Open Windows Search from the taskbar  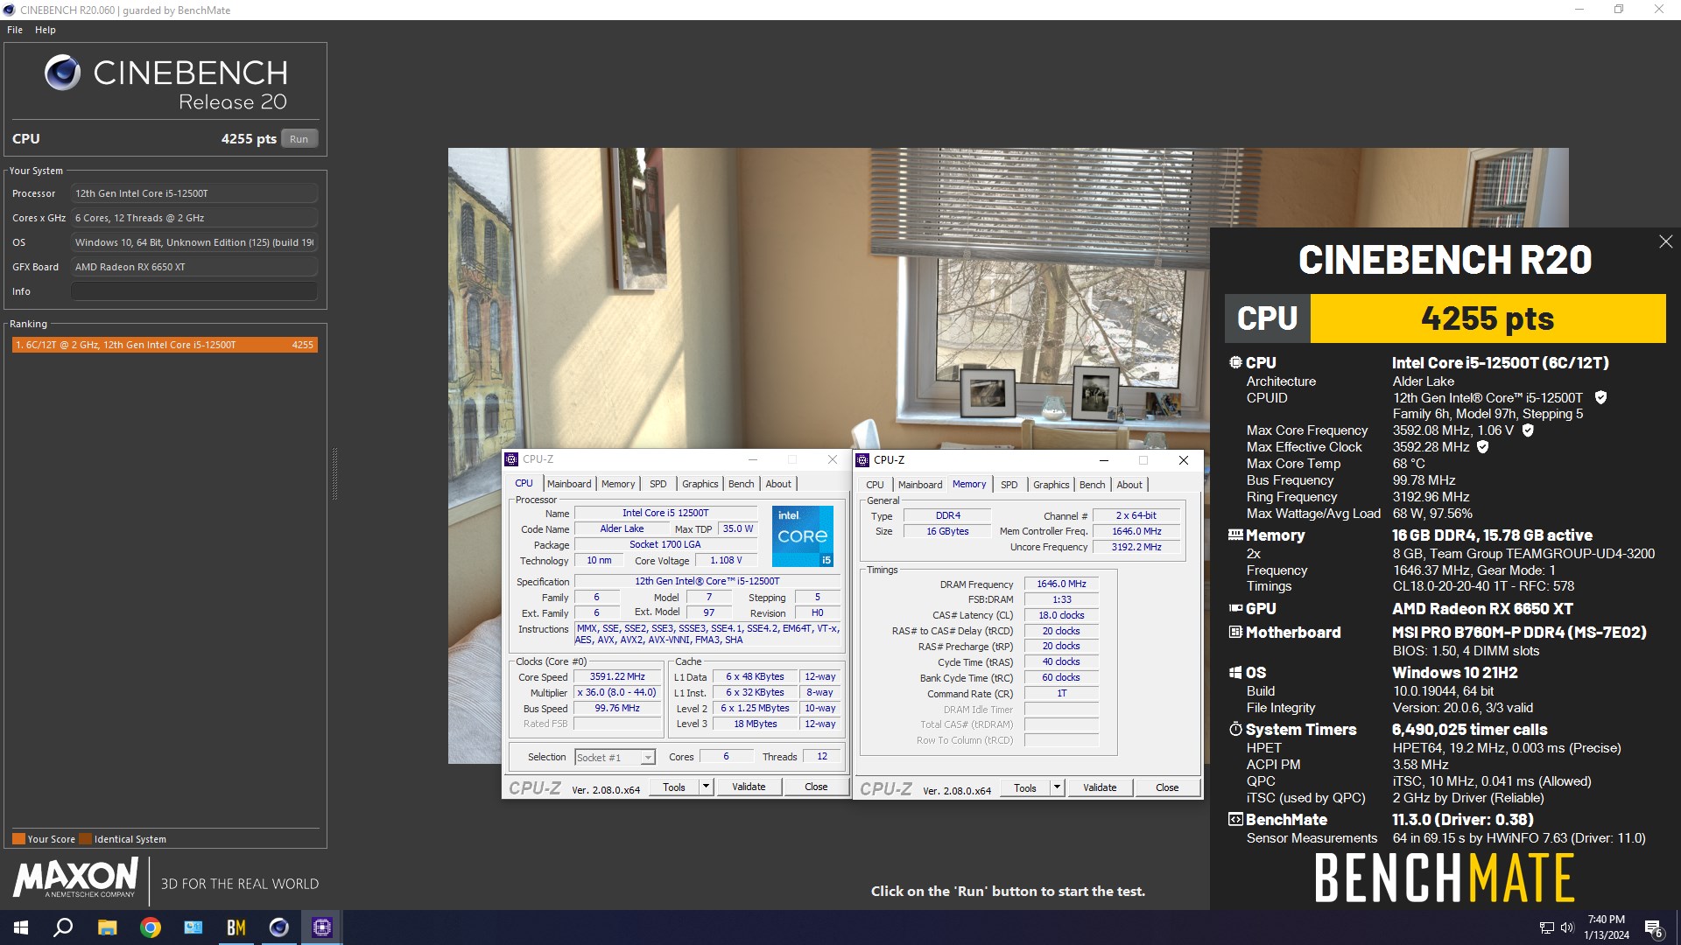pos(63,927)
